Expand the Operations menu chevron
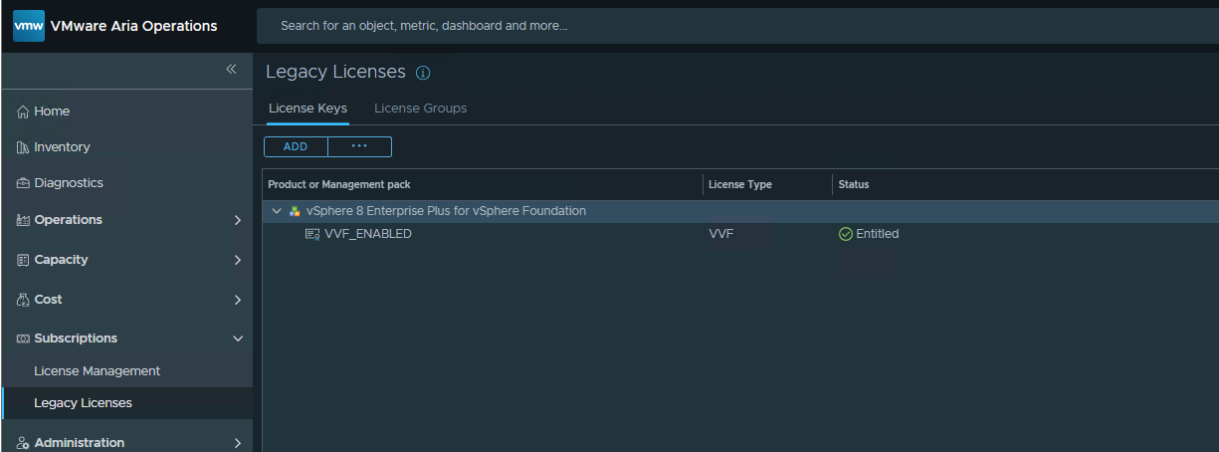The width and height of the screenshot is (1219, 452). (237, 220)
